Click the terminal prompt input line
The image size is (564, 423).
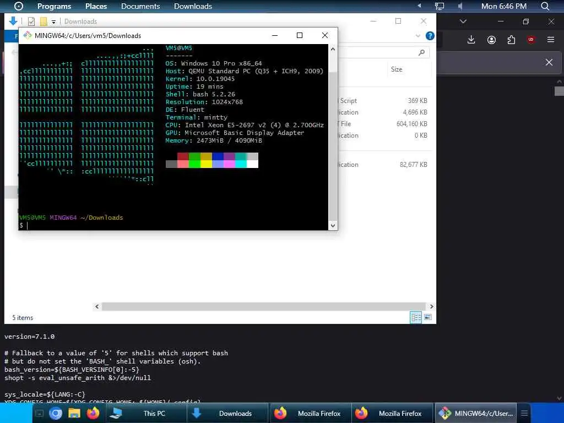[x=173, y=225]
